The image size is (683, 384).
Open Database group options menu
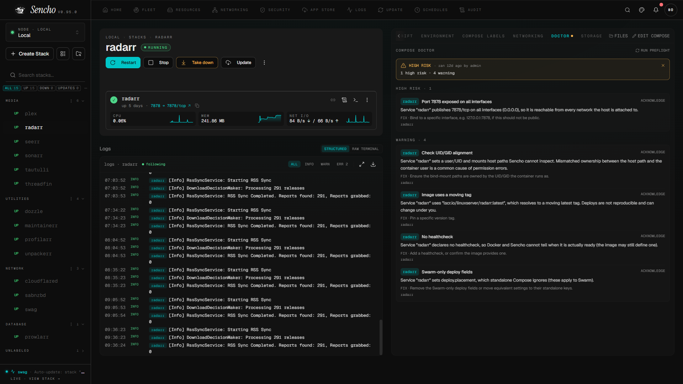click(x=71, y=324)
